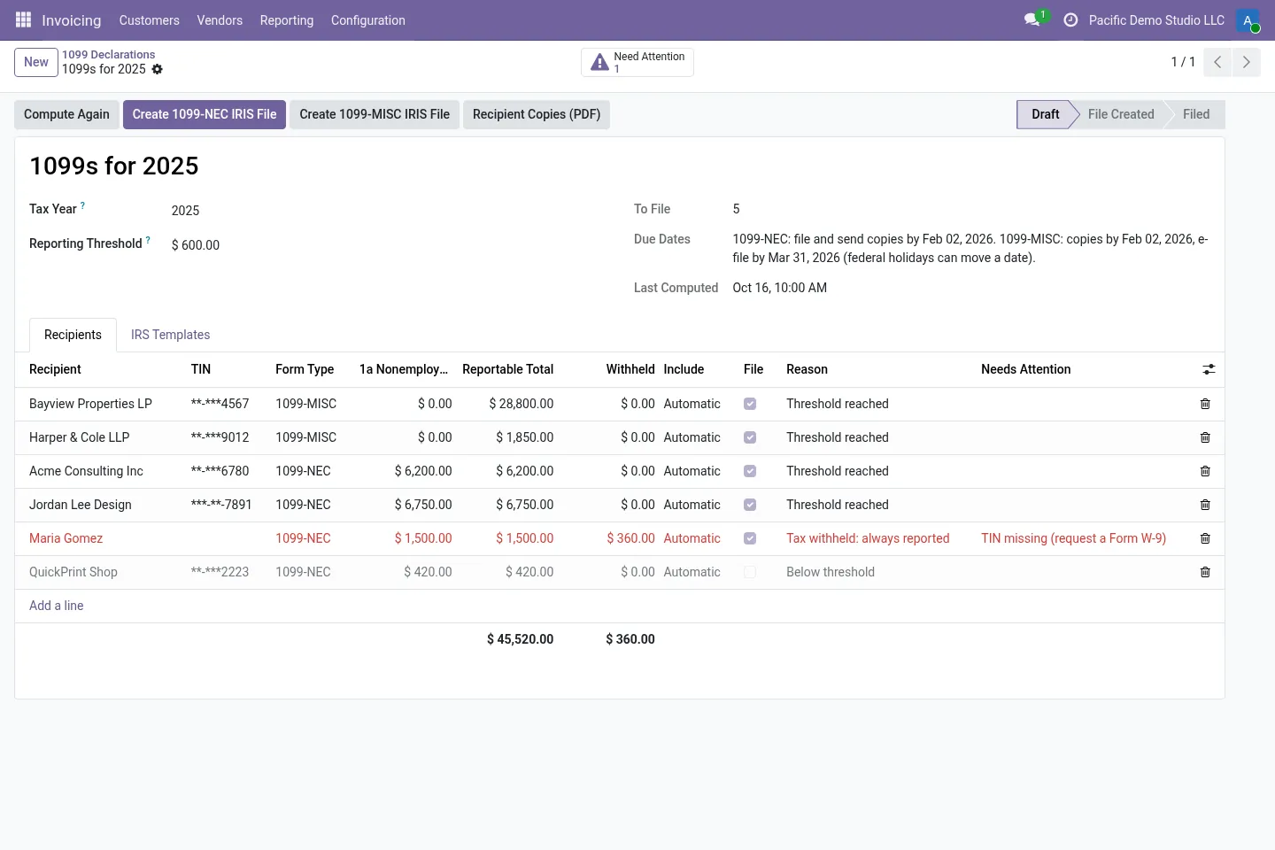Screen dimensions: 1275x850
Task: Delete the Bayview Properties LP row
Action: (x=1205, y=404)
